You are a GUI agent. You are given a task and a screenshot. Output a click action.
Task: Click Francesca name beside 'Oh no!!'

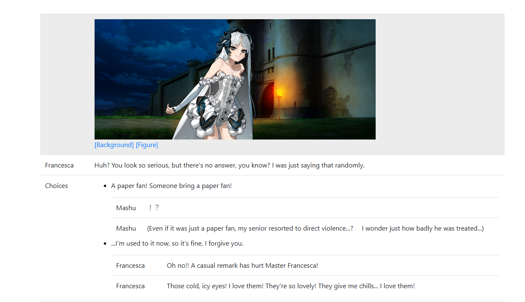(x=131, y=266)
